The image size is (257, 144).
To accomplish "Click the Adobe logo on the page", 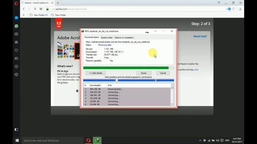I will pos(59,24).
